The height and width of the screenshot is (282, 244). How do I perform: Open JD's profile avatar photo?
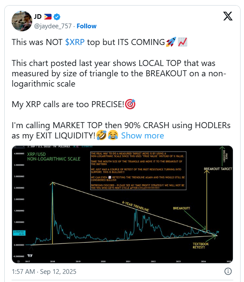(22, 21)
